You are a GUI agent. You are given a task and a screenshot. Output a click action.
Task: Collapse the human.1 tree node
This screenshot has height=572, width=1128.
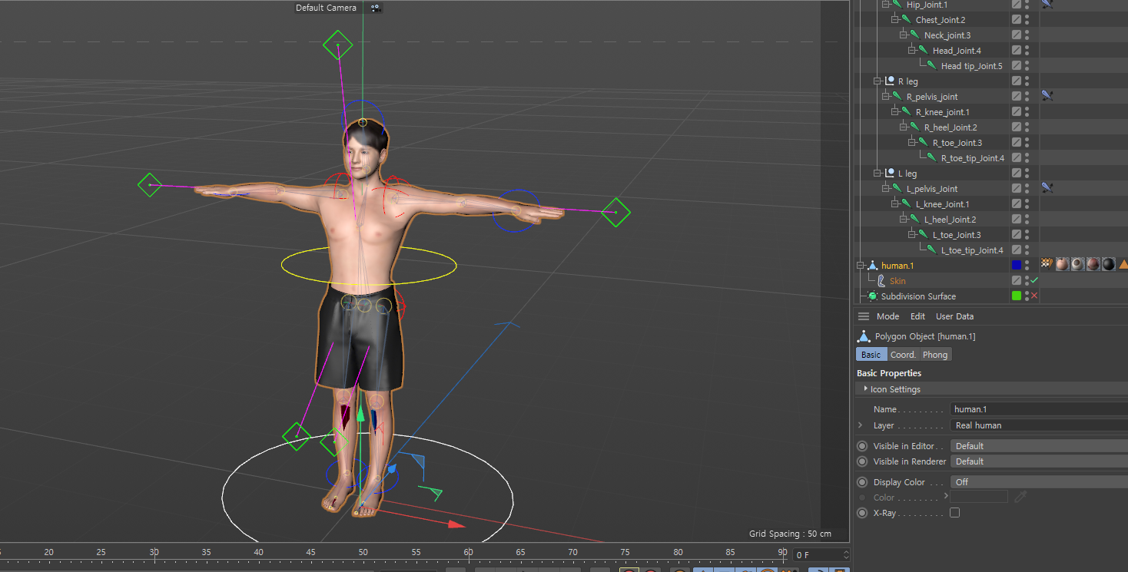[861, 265]
